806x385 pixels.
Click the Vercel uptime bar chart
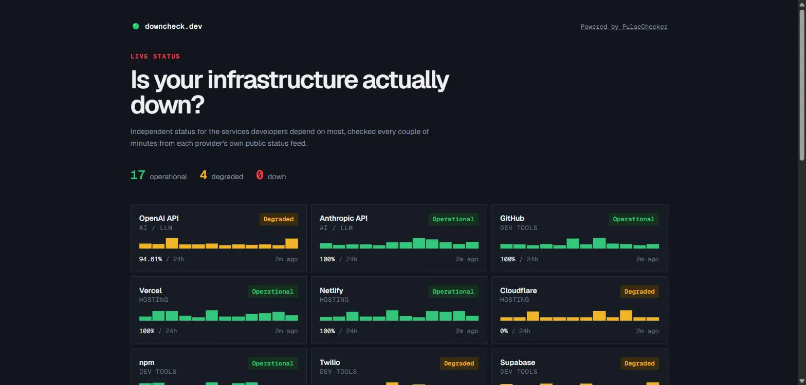pyautogui.click(x=218, y=315)
